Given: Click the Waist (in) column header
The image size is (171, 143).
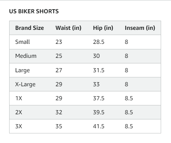Looking at the screenshot, I should 68,28.
